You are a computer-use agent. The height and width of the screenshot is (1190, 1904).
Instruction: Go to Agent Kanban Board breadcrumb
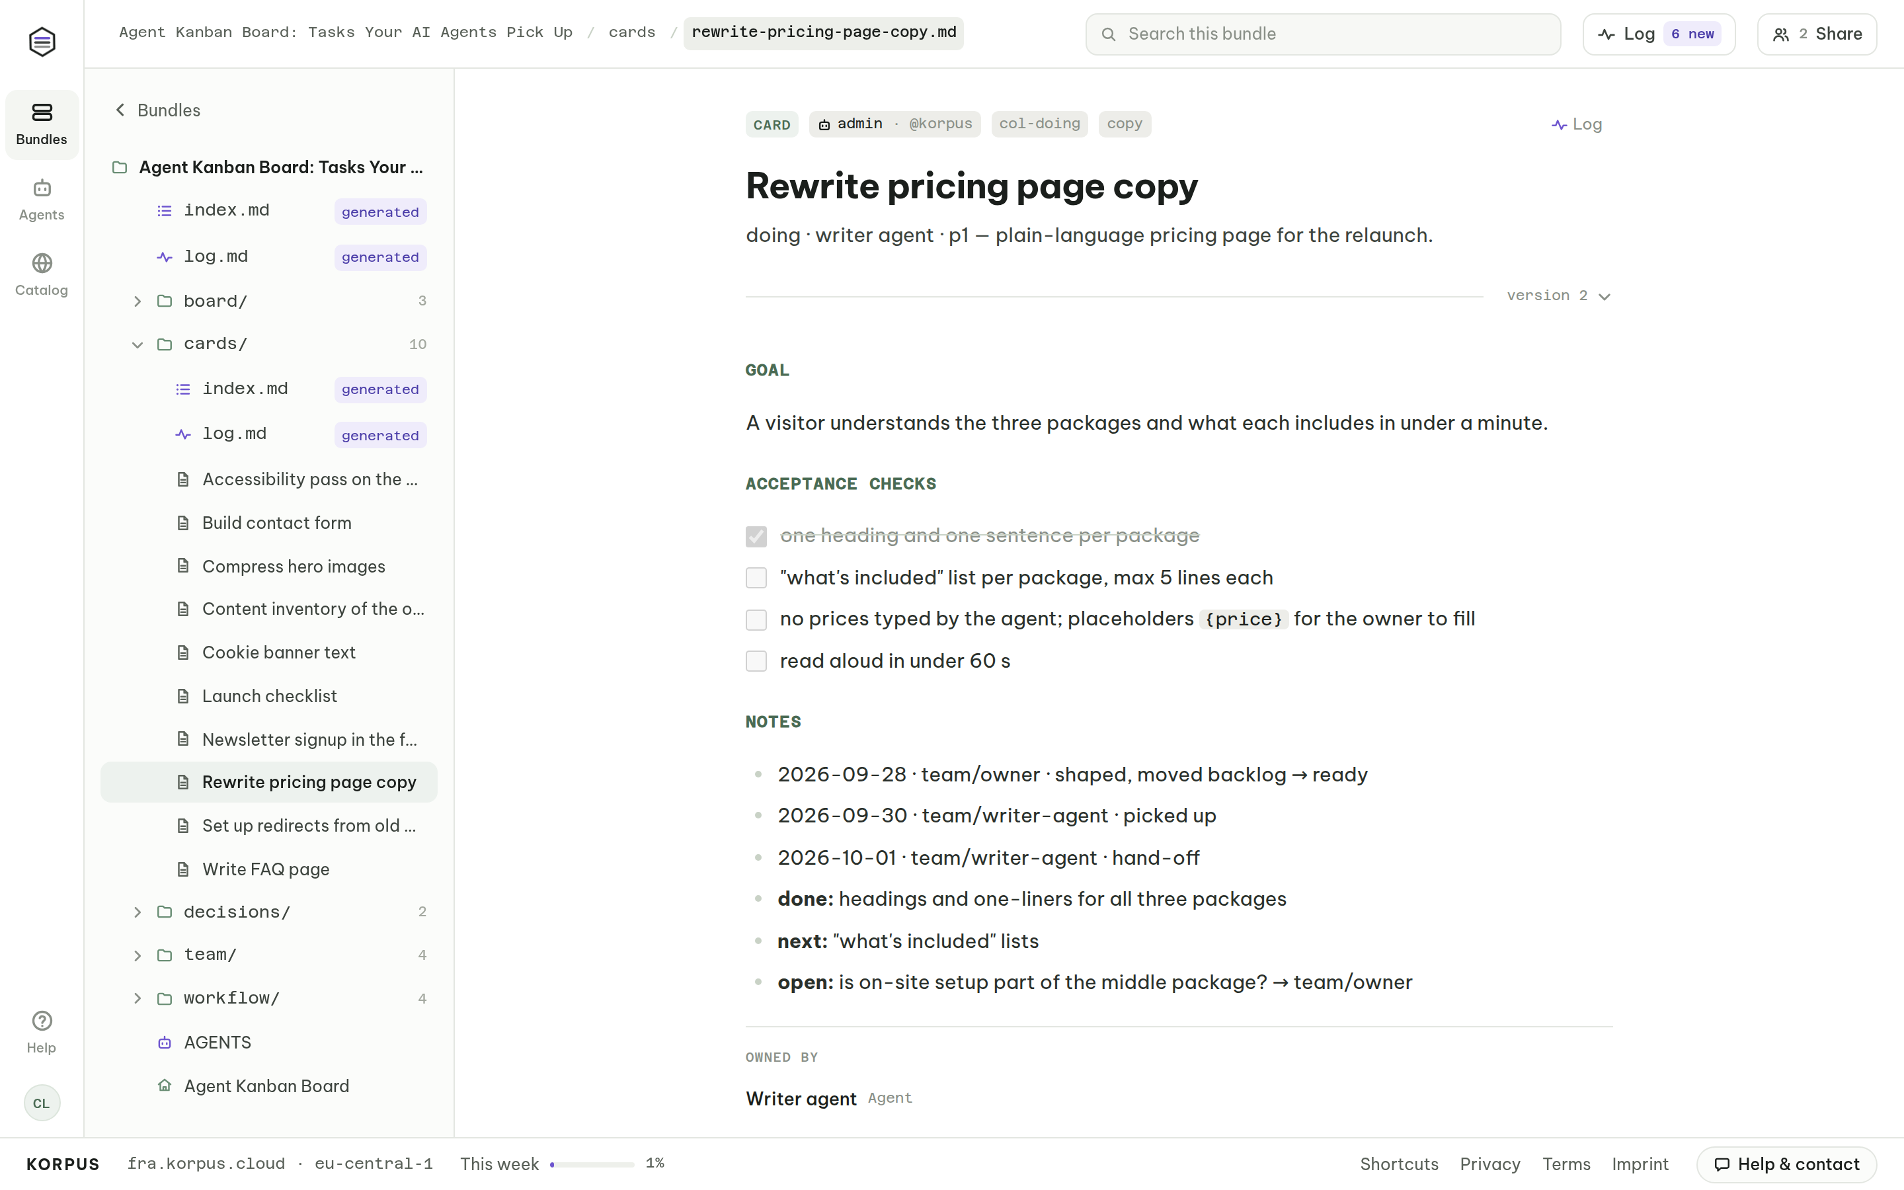[x=345, y=32]
